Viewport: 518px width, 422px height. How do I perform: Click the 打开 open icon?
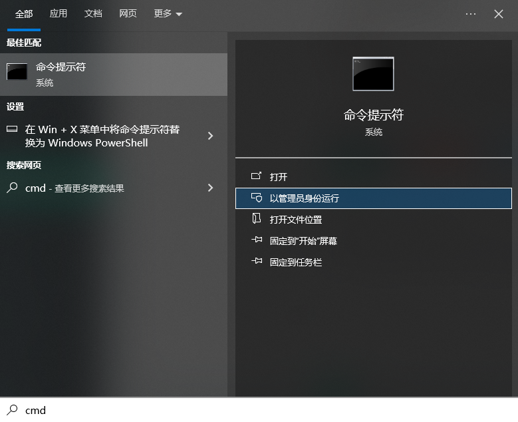(256, 177)
